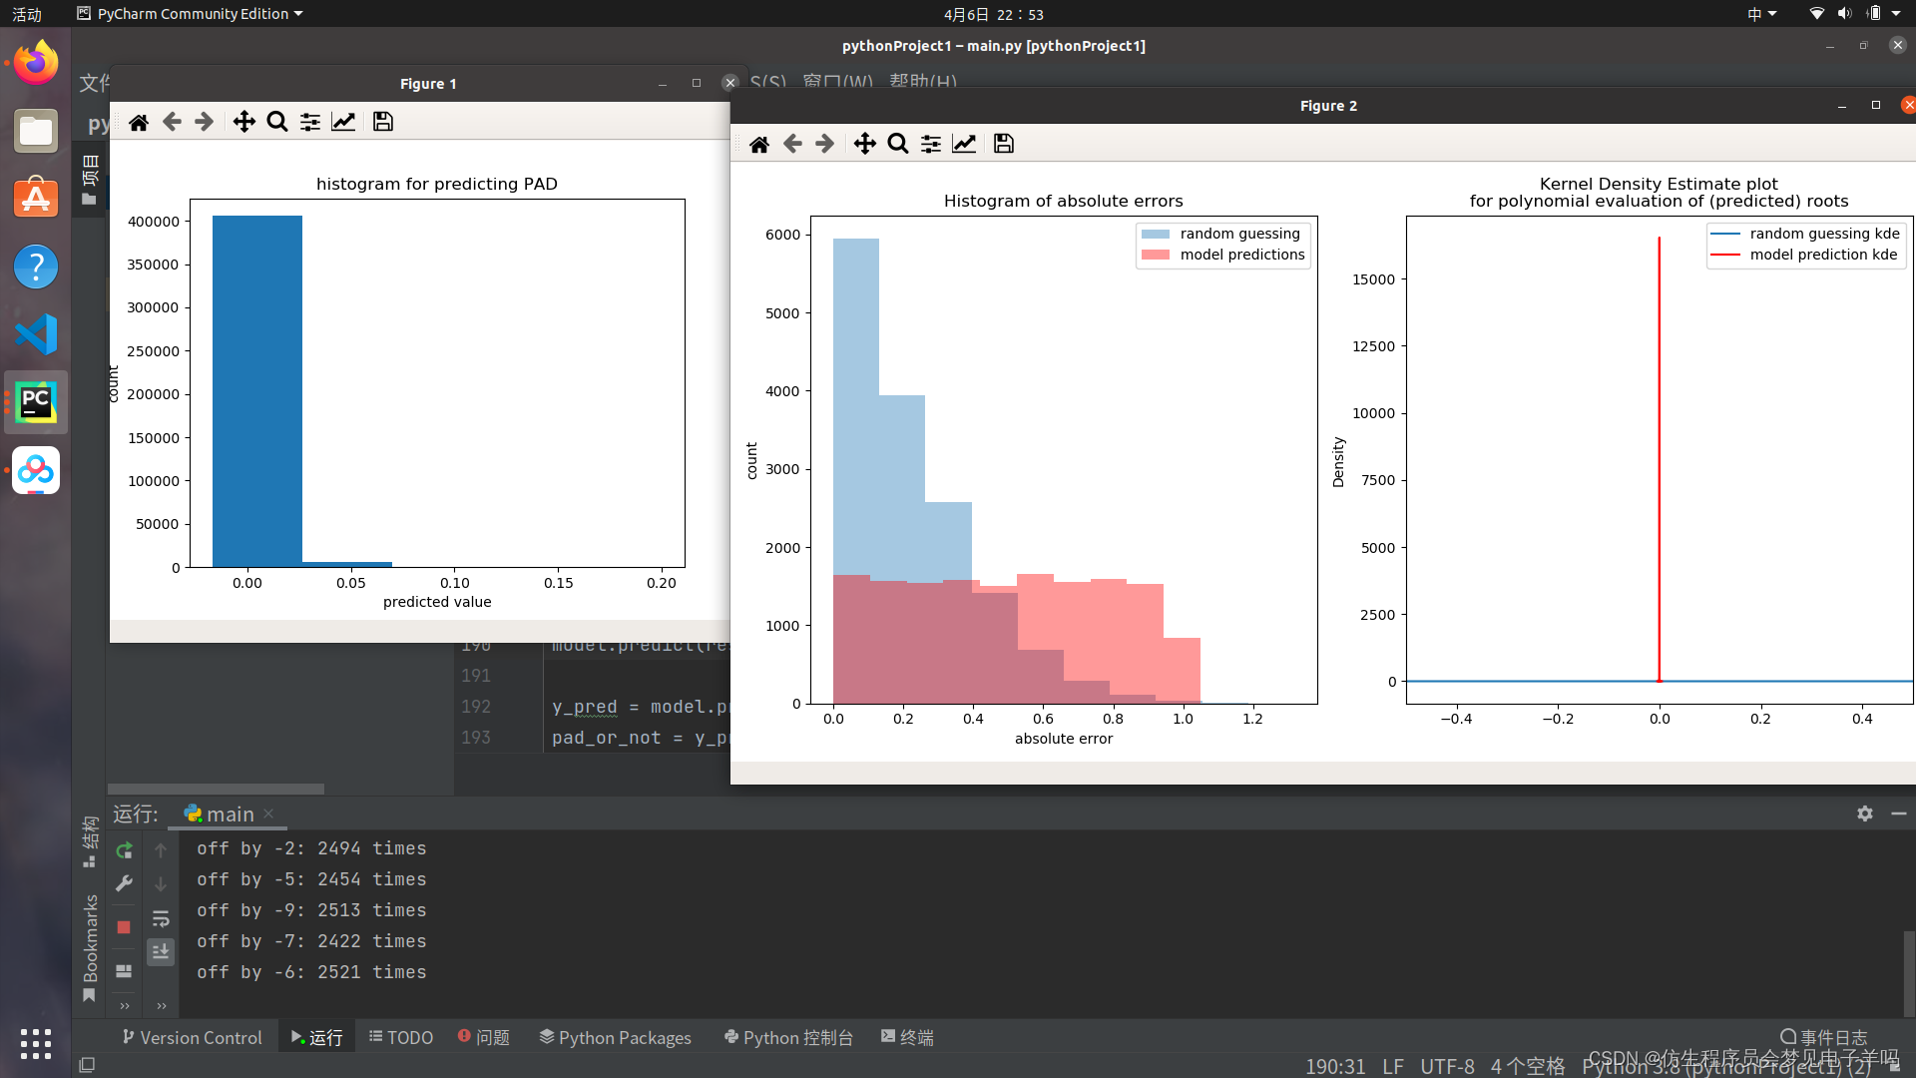
Task: Open run settings wrench icon
Action: [124, 883]
